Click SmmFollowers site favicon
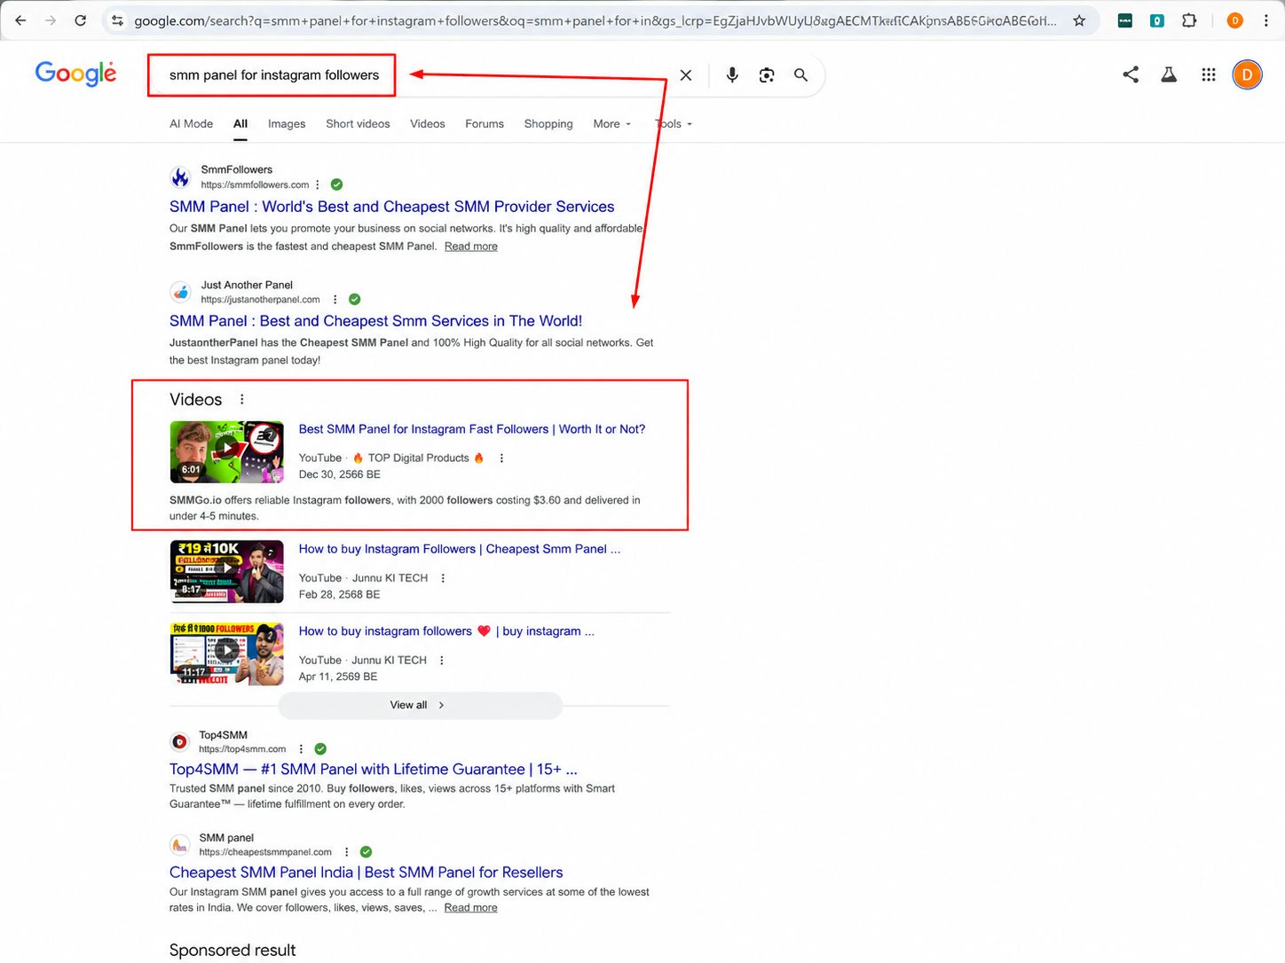The width and height of the screenshot is (1285, 963). click(x=180, y=177)
